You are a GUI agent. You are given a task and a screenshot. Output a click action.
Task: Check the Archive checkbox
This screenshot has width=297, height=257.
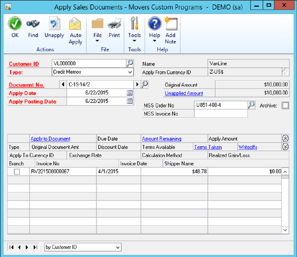pos(286,106)
